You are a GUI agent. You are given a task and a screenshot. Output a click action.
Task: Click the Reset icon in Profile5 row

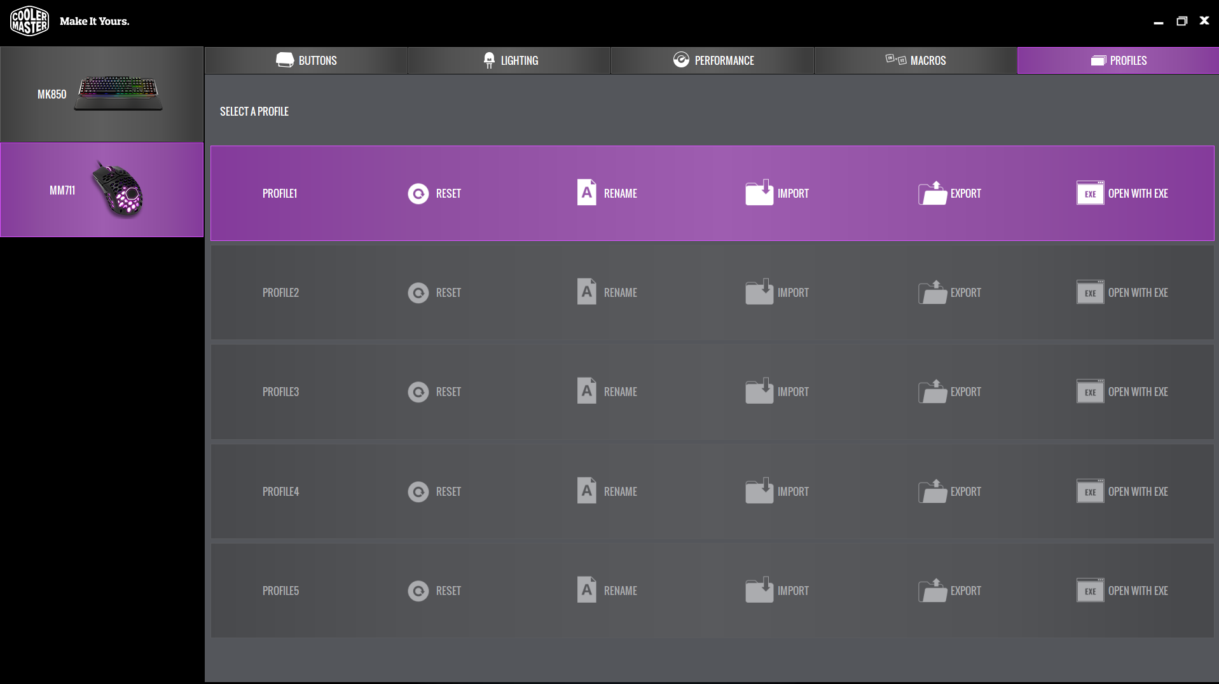click(418, 591)
